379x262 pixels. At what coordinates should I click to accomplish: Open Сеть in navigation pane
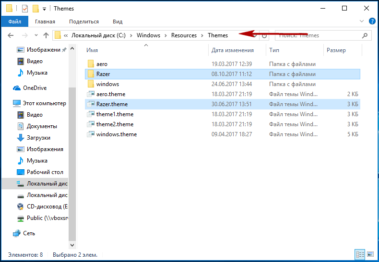click(29, 234)
